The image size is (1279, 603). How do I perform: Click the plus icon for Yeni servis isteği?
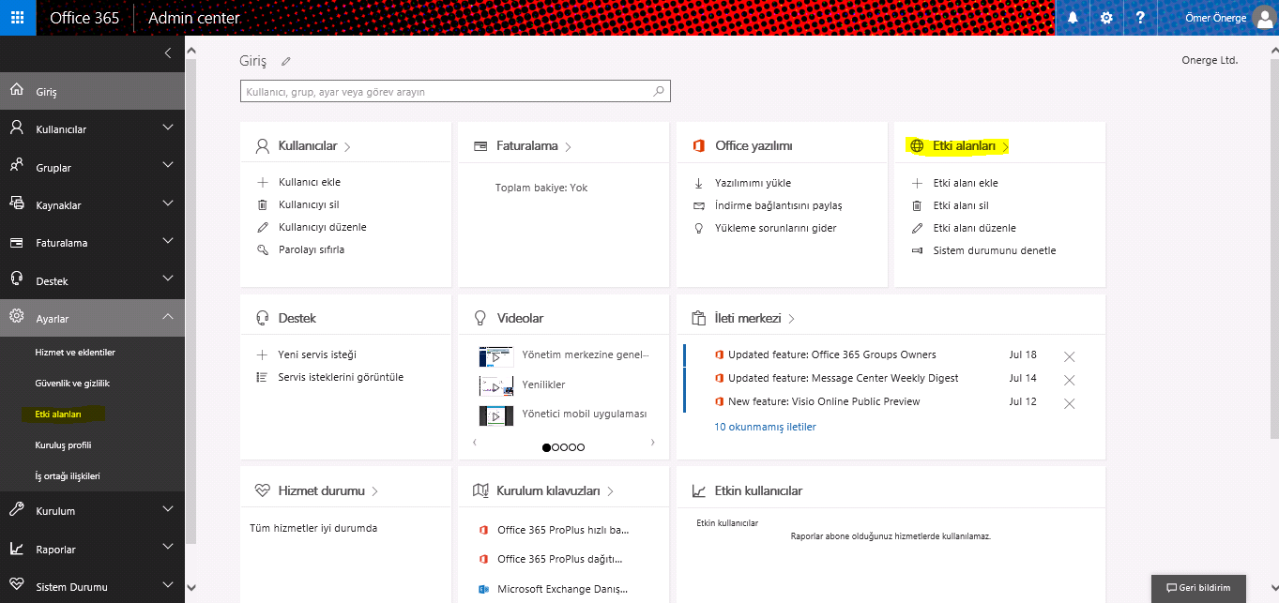(x=263, y=355)
